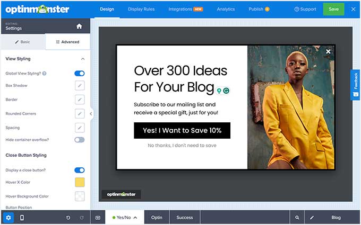Click the green Save button
This screenshot has width=361, height=225.
(333, 9)
